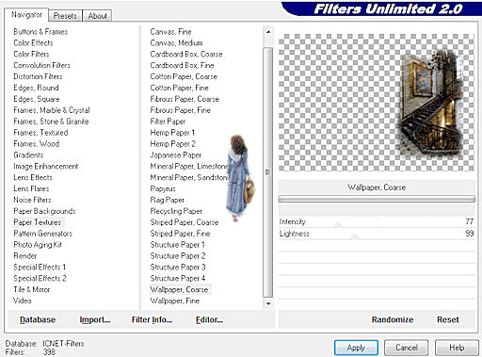Choose Wallpaper, Coarse filter
Image resolution: width=482 pixels, height=357 pixels.
[179, 289]
